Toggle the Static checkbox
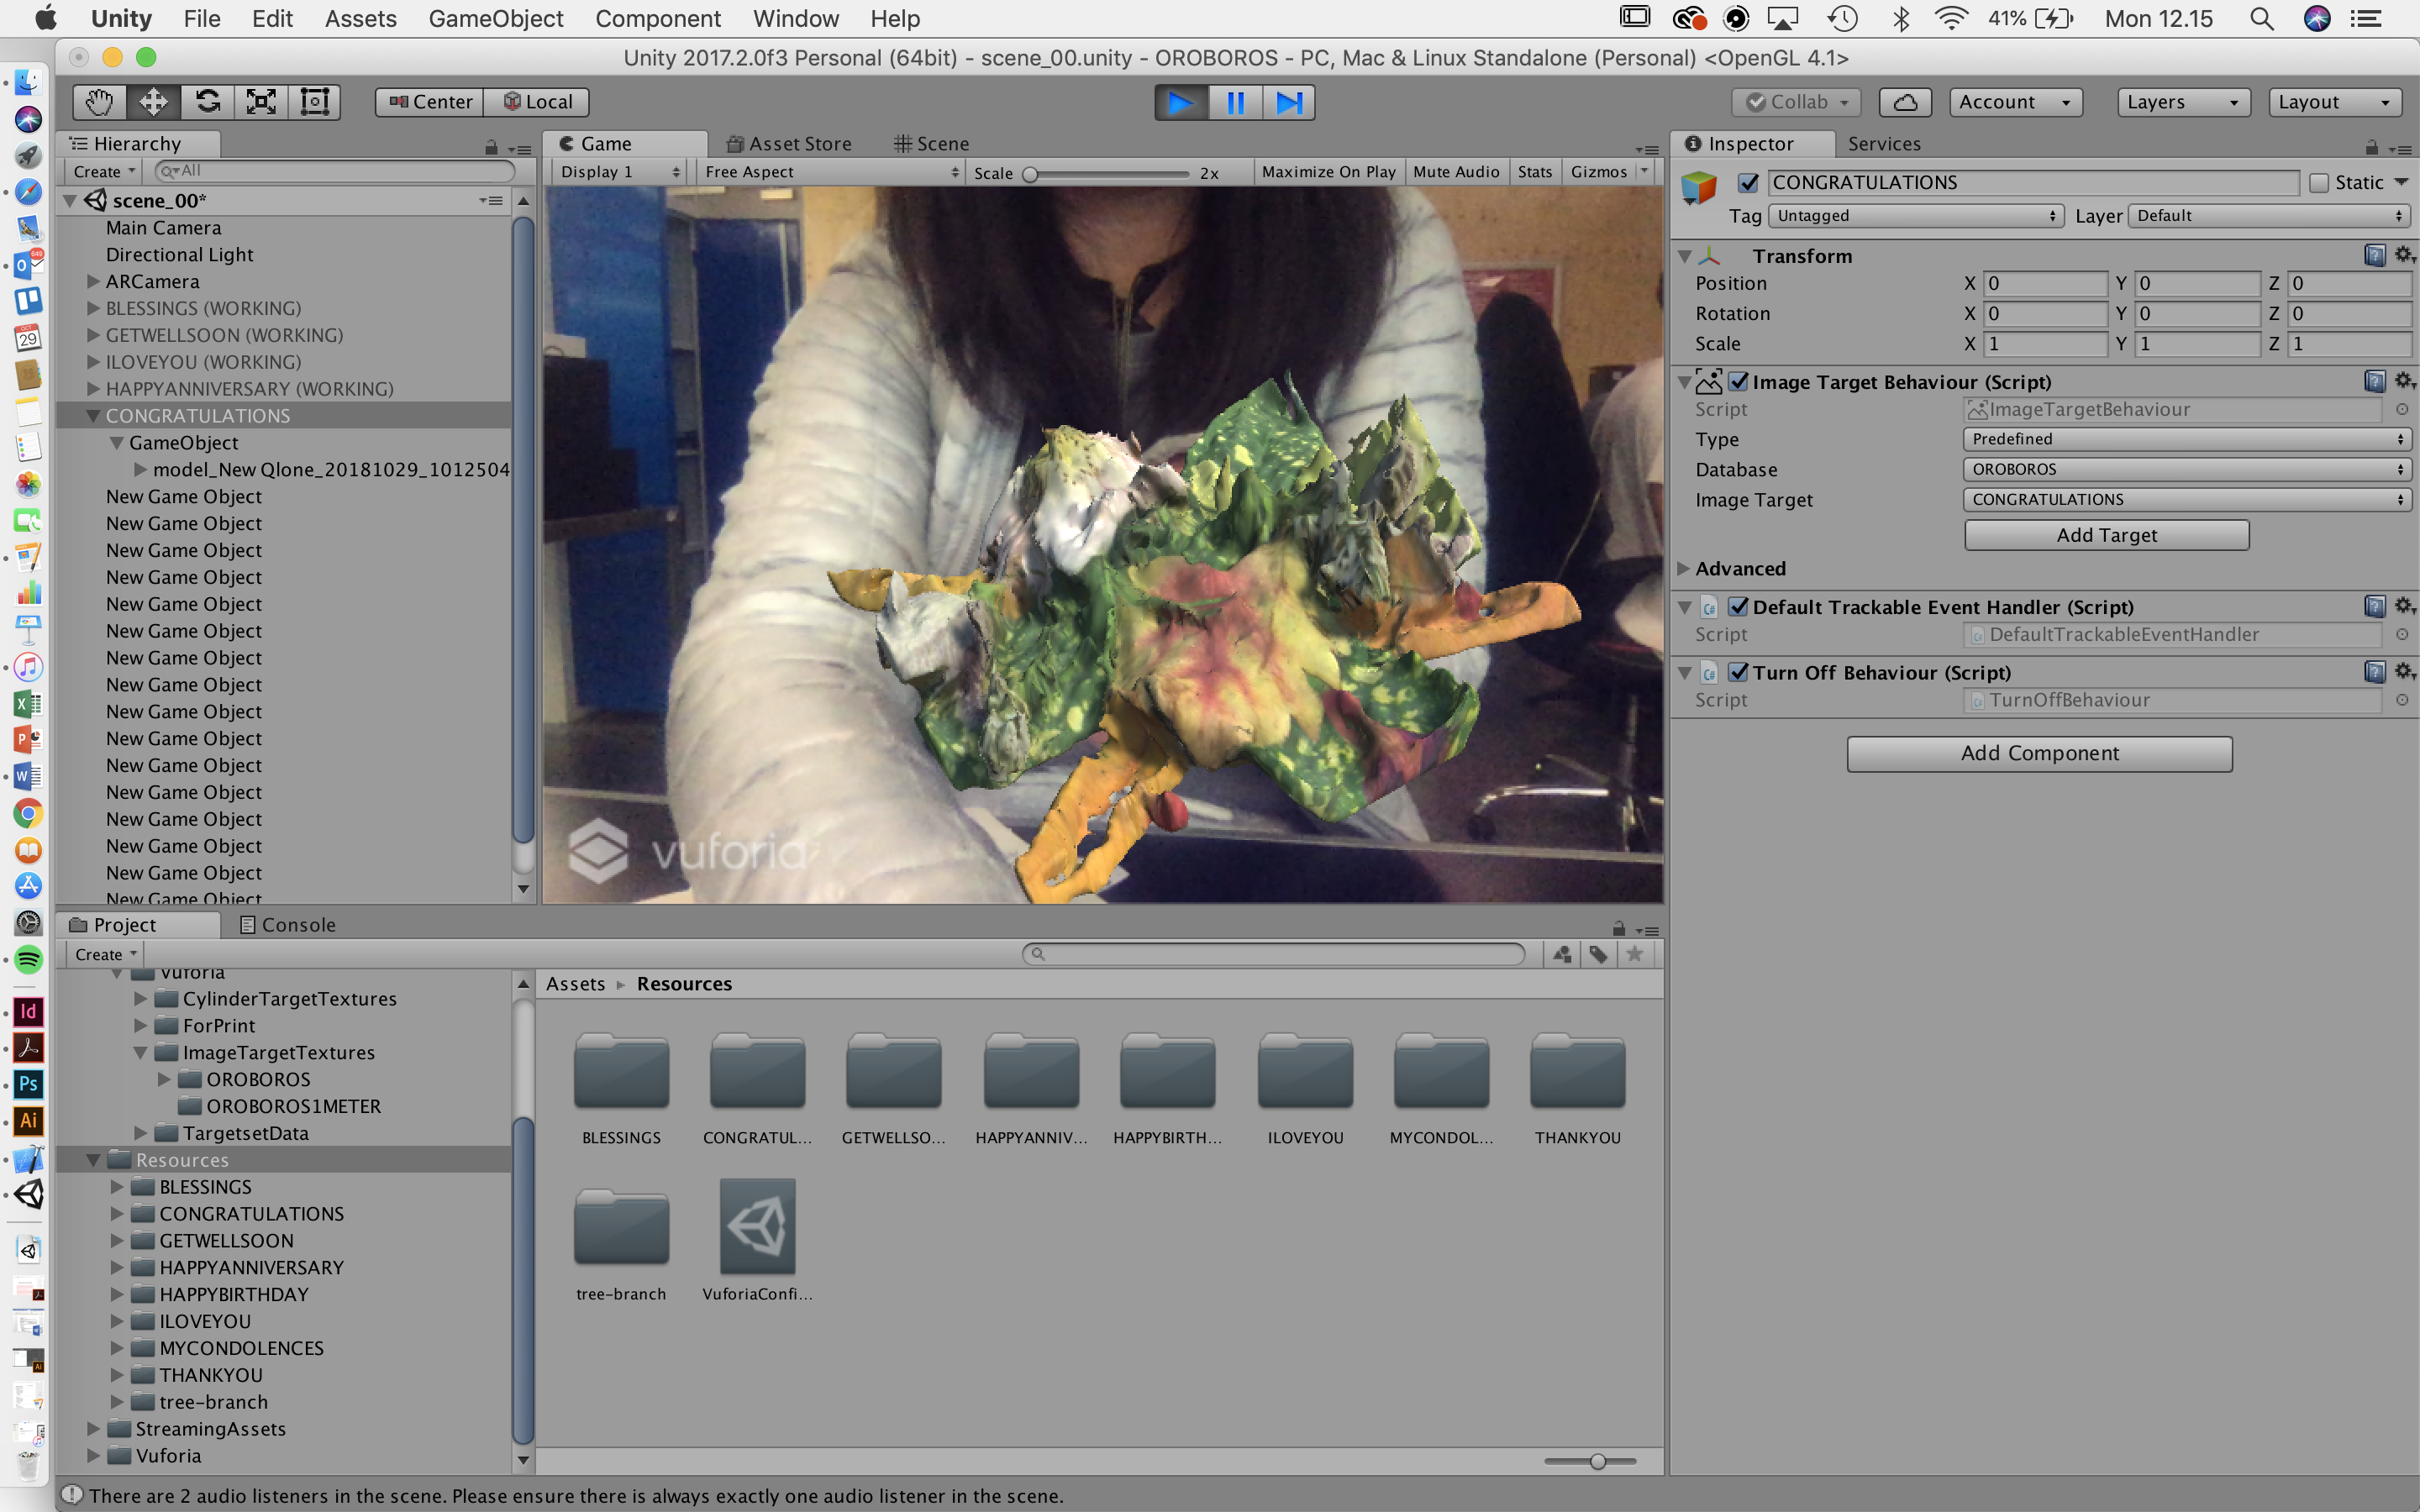The width and height of the screenshot is (2420, 1512). [2319, 183]
